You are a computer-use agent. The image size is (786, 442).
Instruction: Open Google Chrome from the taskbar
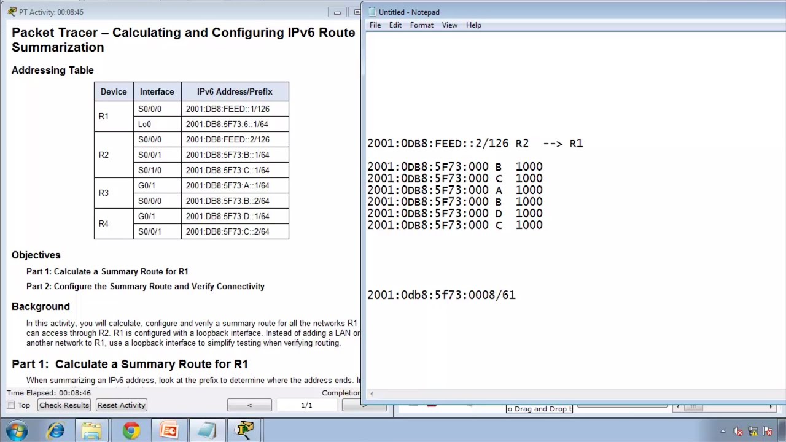pyautogui.click(x=131, y=430)
